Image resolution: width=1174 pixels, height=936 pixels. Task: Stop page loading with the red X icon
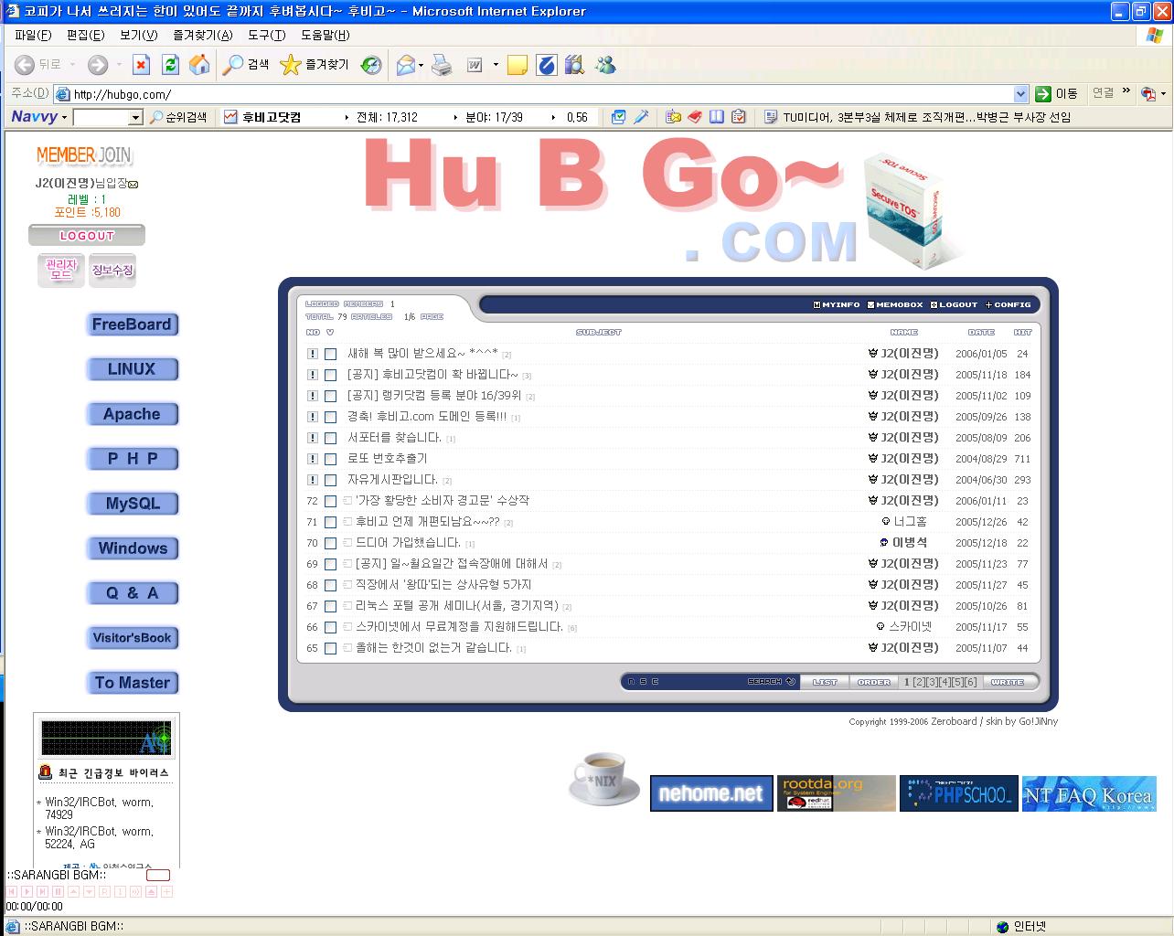(141, 65)
